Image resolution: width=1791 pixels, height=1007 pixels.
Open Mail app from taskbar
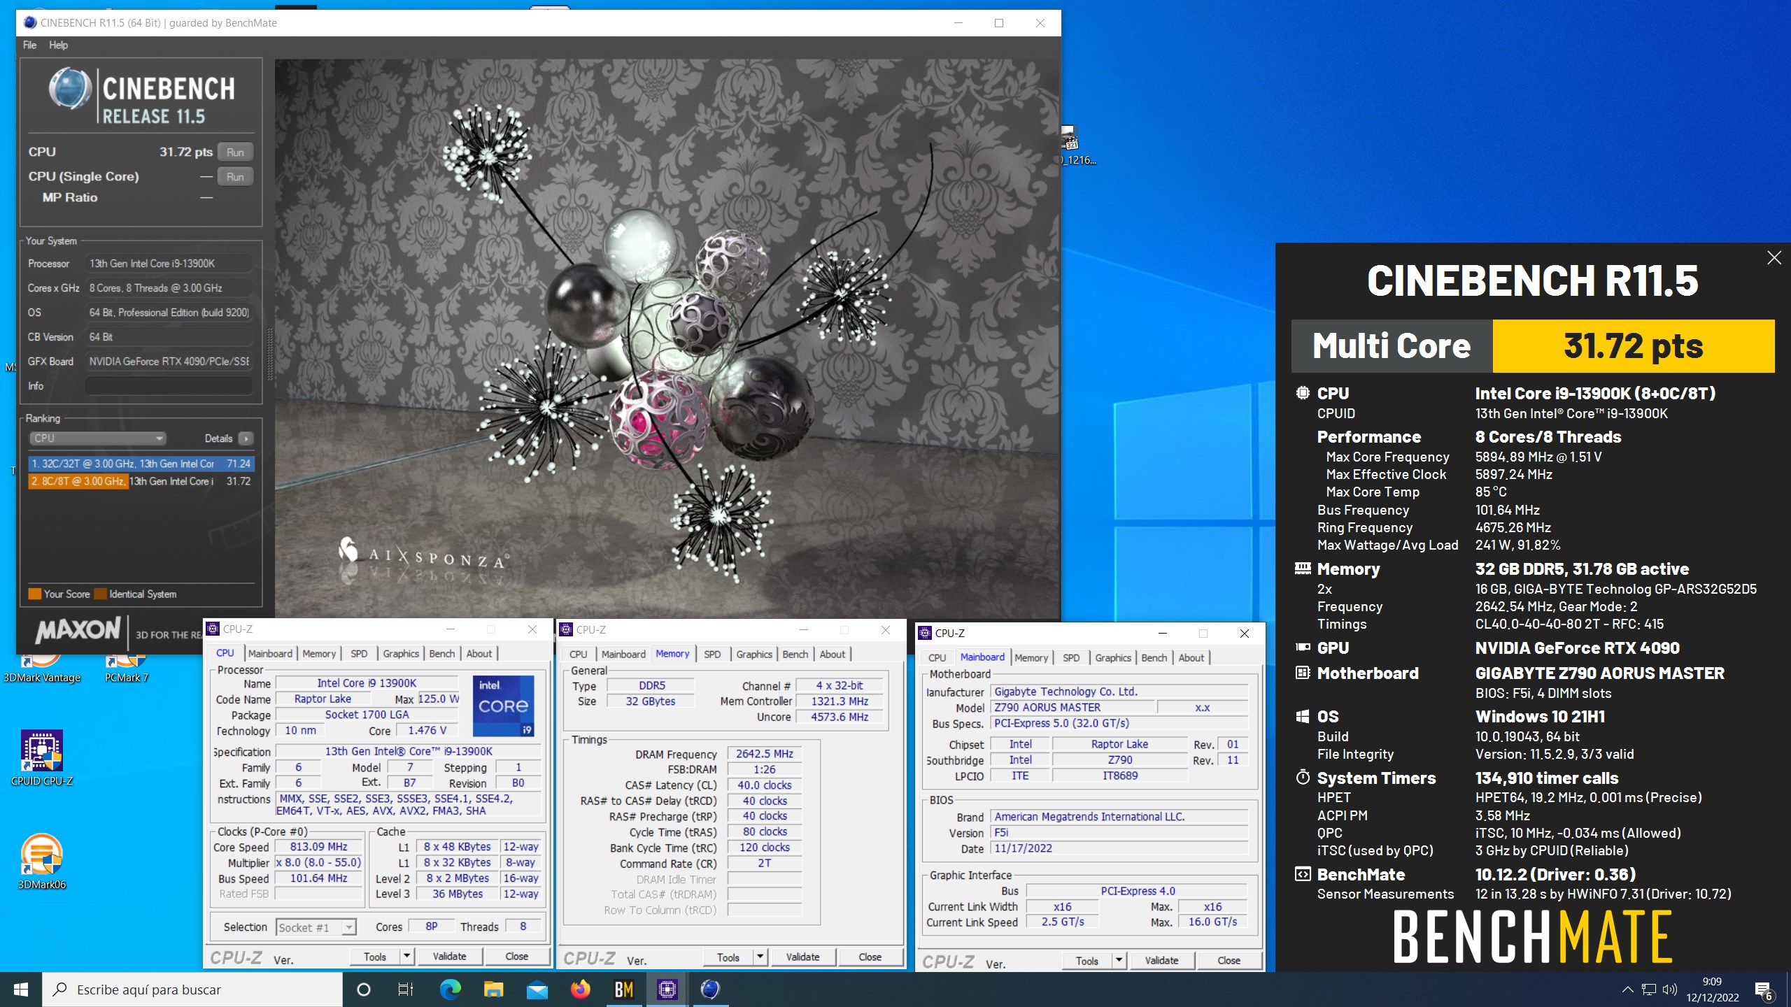click(537, 990)
